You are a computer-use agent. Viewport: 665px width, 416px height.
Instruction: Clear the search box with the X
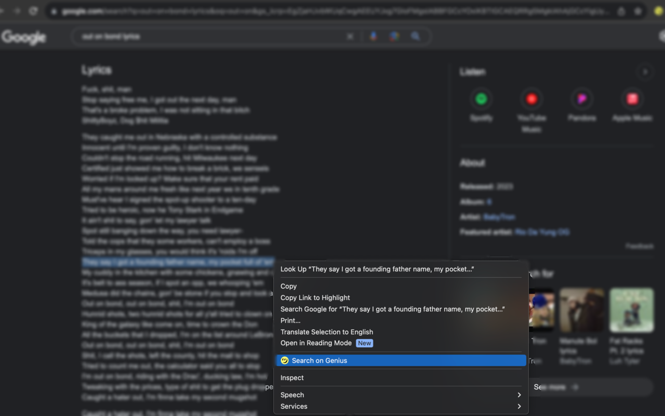350,36
